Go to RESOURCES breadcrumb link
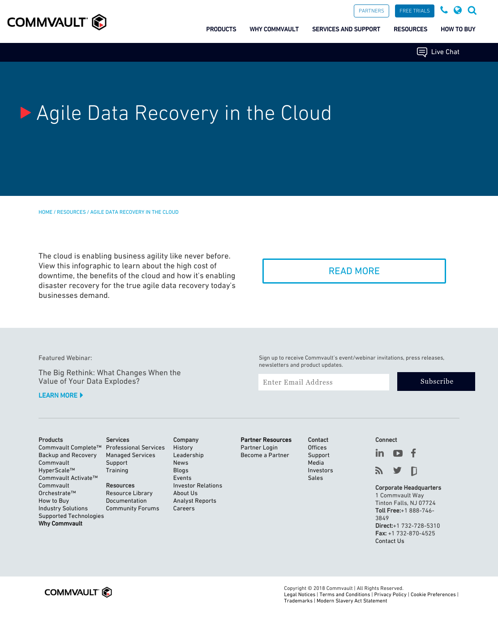 pyautogui.click(x=71, y=212)
